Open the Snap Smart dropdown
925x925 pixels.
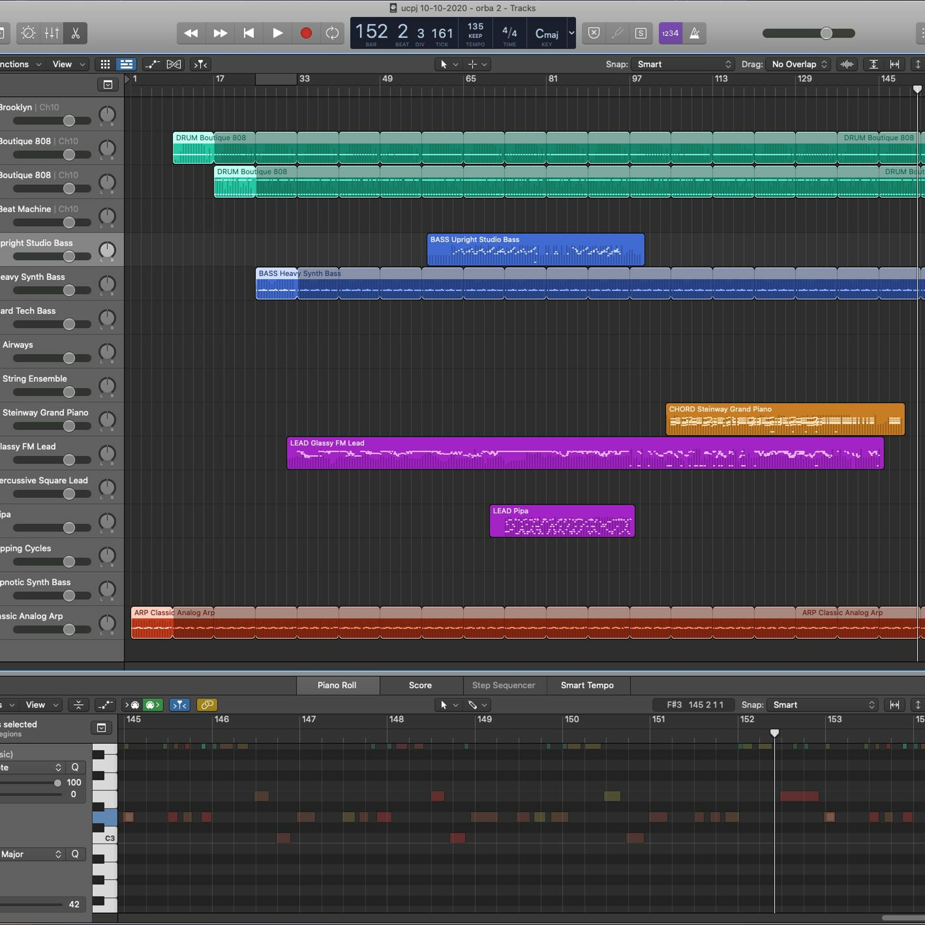point(682,64)
